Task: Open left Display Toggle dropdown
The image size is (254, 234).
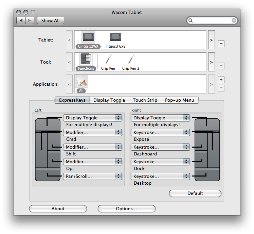Action: click(93, 118)
